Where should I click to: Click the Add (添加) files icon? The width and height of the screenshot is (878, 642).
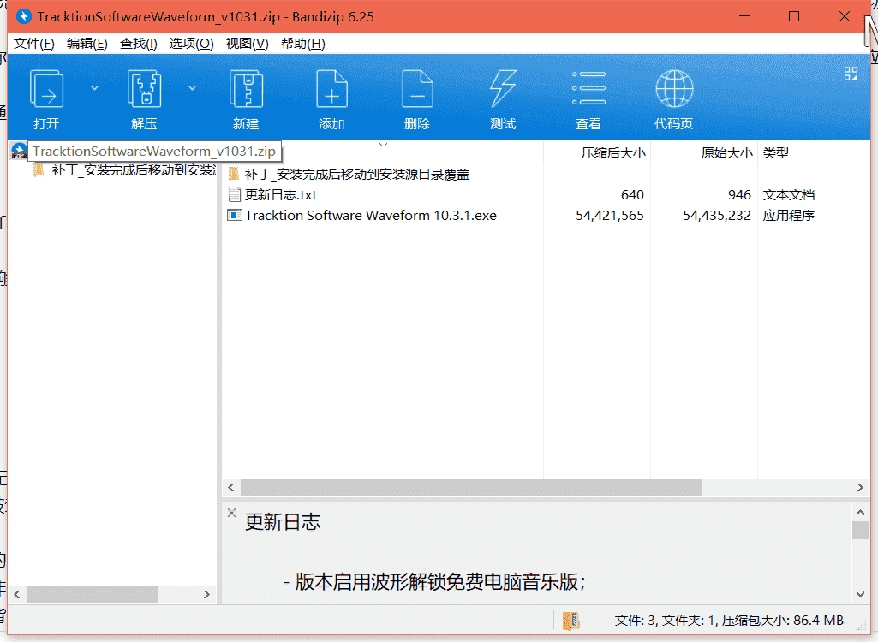tap(331, 88)
